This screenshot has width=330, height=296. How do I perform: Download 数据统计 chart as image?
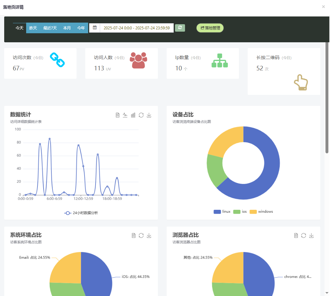point(149,115)
